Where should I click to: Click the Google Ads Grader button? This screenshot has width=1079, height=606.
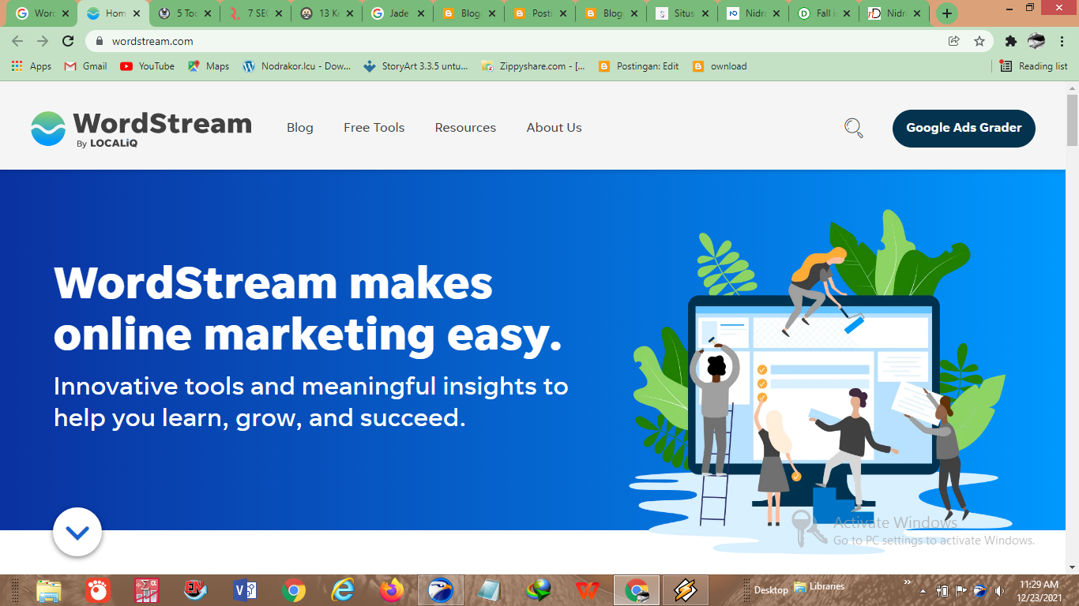coord(964,128)
